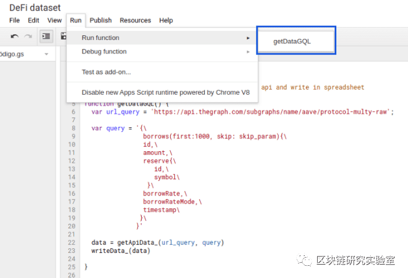Viewport: 408px width, 278px height.
Task: Click the symbol code line
Action: 167,177
